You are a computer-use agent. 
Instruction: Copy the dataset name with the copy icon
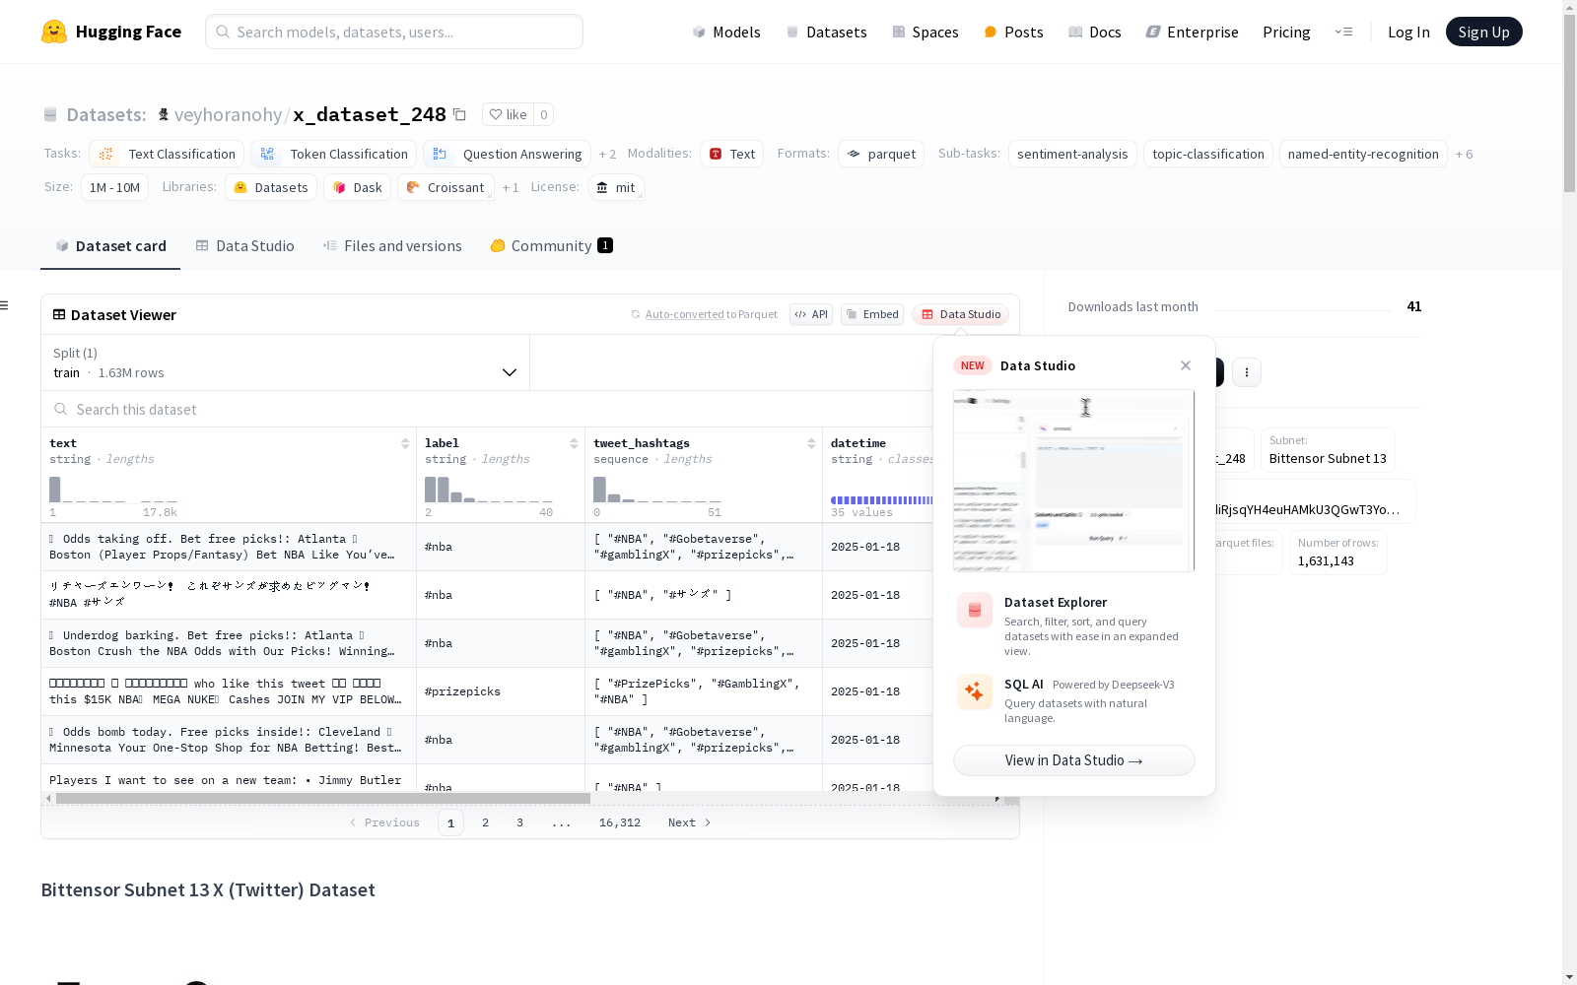tap(459, 114)
